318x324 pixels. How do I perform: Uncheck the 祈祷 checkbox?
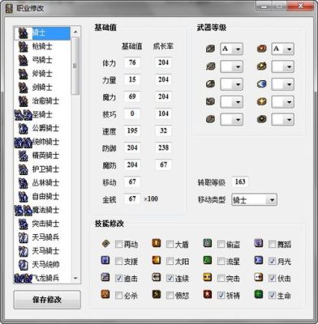[x=221, y=295]
